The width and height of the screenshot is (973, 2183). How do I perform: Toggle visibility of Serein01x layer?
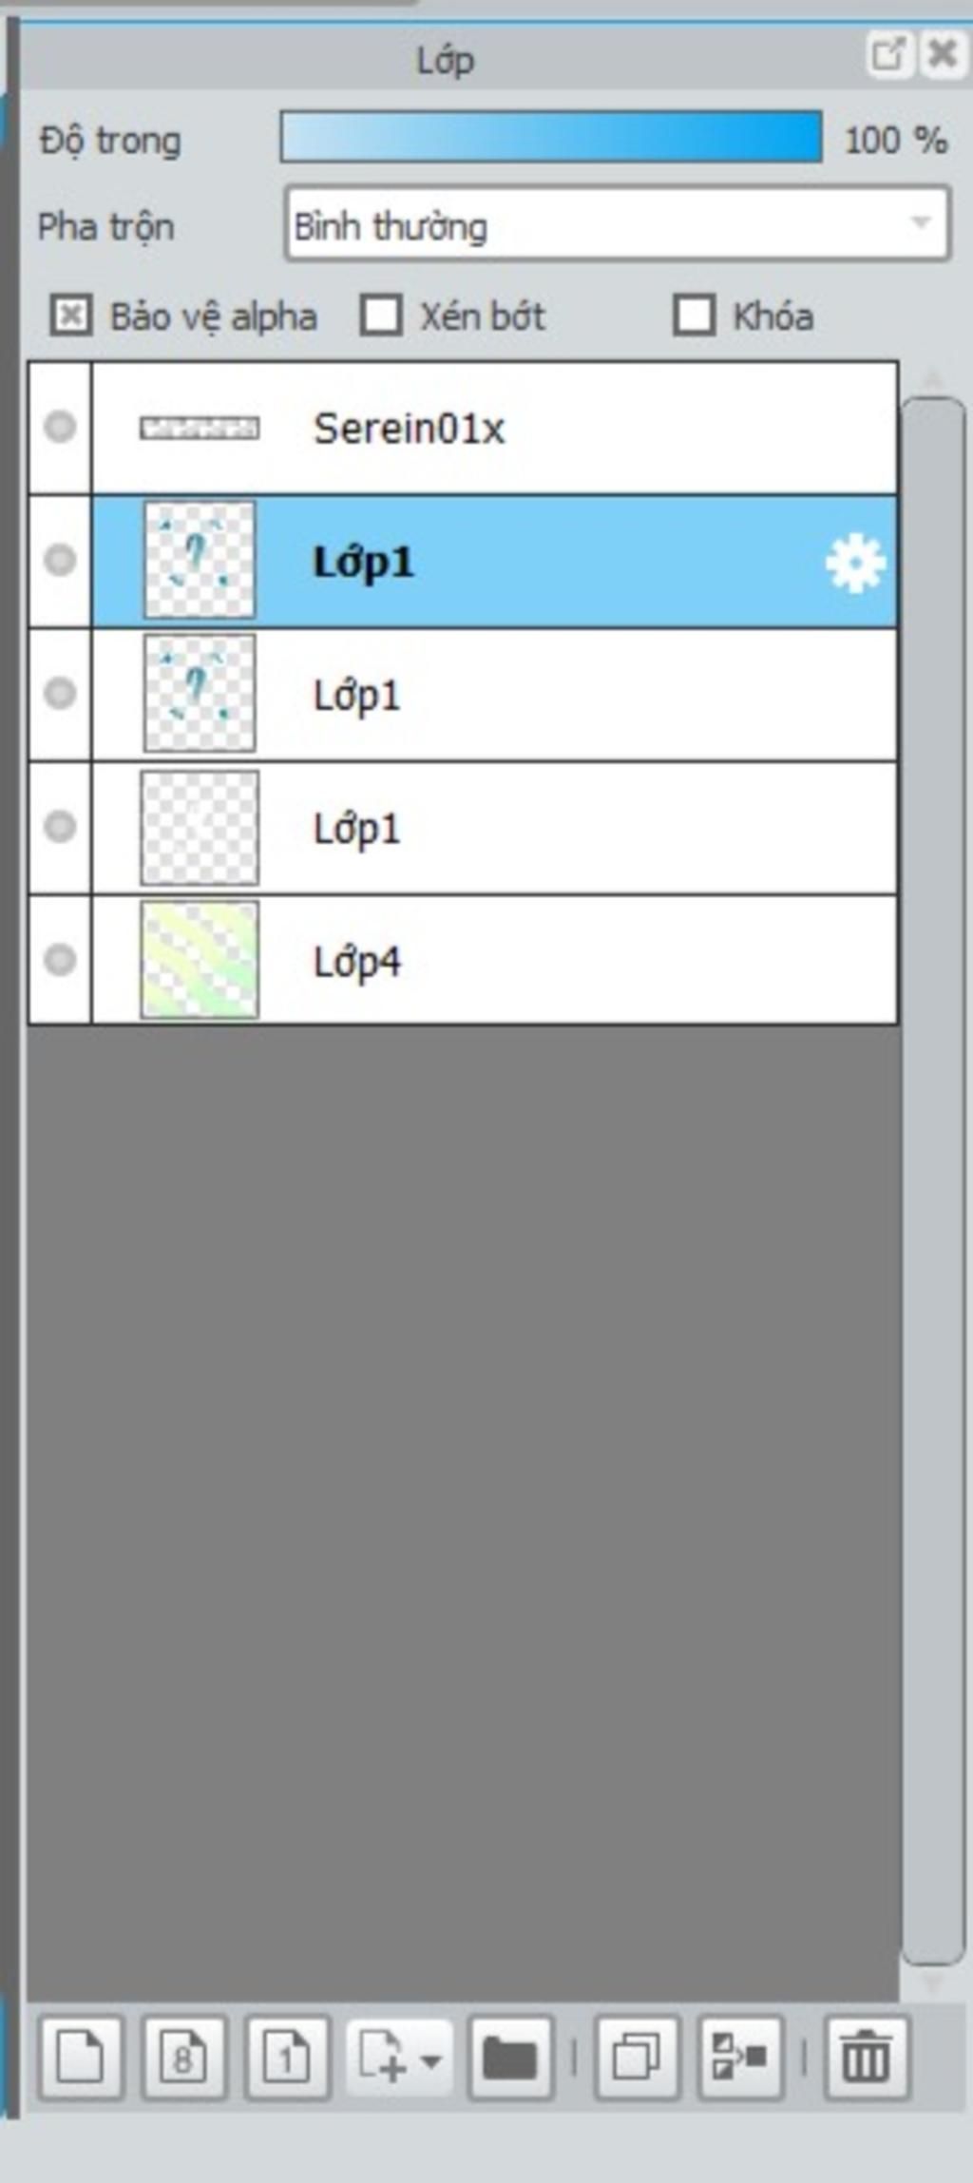click(x=60, y=427)
